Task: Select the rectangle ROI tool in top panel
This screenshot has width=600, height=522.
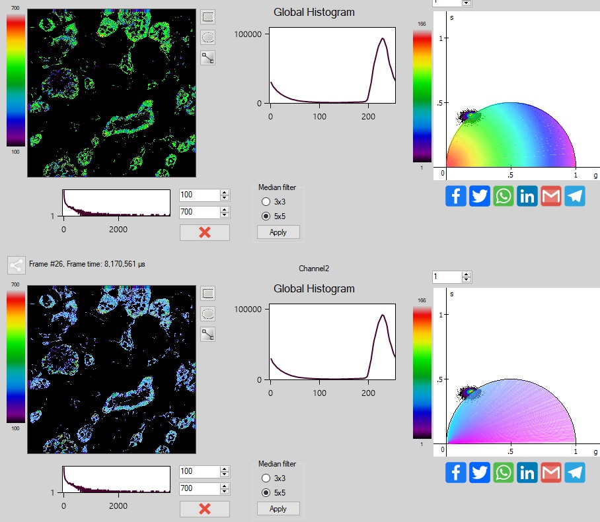Action: click(x=208, y=17)
